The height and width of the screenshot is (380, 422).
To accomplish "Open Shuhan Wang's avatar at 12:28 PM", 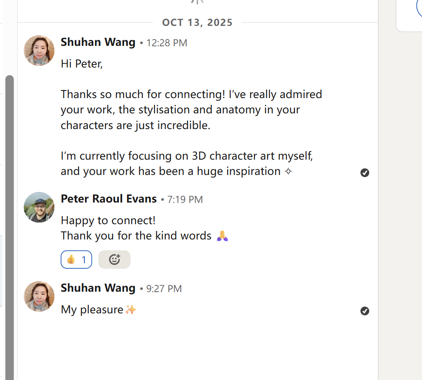I will coord(39,51).
